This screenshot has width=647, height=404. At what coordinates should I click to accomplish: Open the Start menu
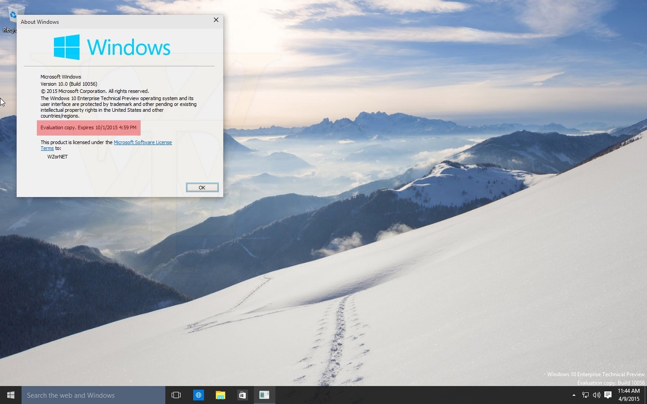[x=11, y=395]
